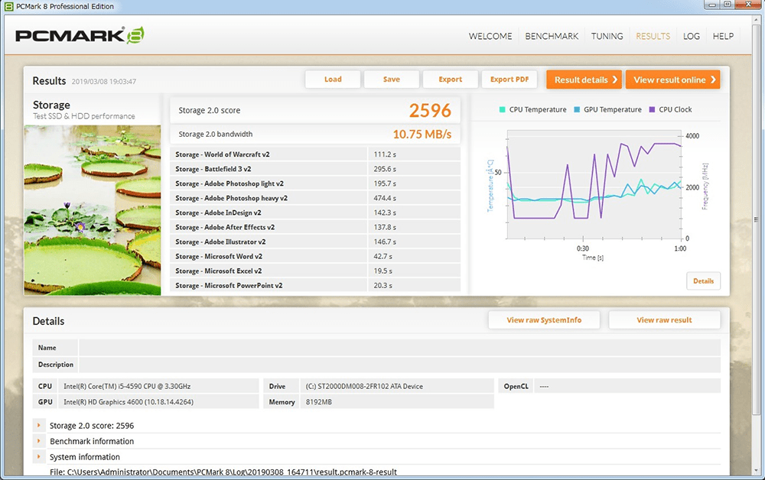Expand the Storage 2.0 score section

point(39,426)
